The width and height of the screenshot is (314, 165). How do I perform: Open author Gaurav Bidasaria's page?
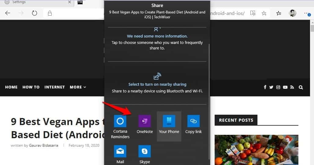coord(43,145)
